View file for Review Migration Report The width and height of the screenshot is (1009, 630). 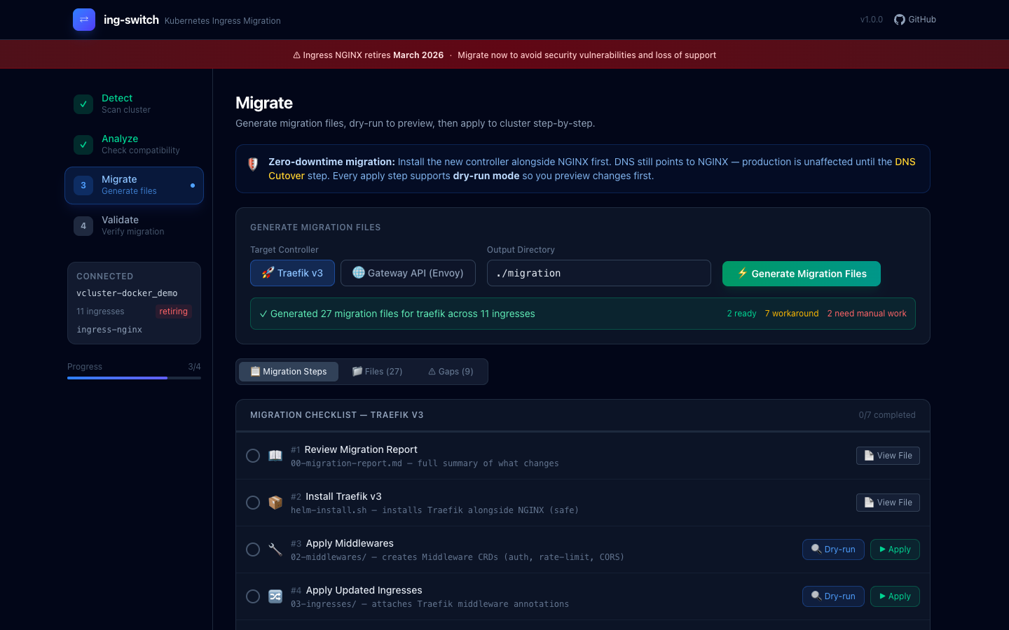point(888,456)
